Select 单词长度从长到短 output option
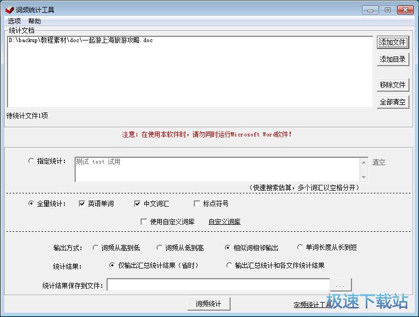 coord(300,247)
